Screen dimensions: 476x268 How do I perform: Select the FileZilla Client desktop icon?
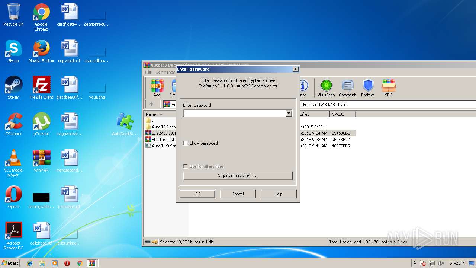(41, 88)
